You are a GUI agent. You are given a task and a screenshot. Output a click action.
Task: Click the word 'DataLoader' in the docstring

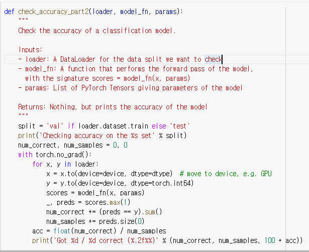coord(78,59)
